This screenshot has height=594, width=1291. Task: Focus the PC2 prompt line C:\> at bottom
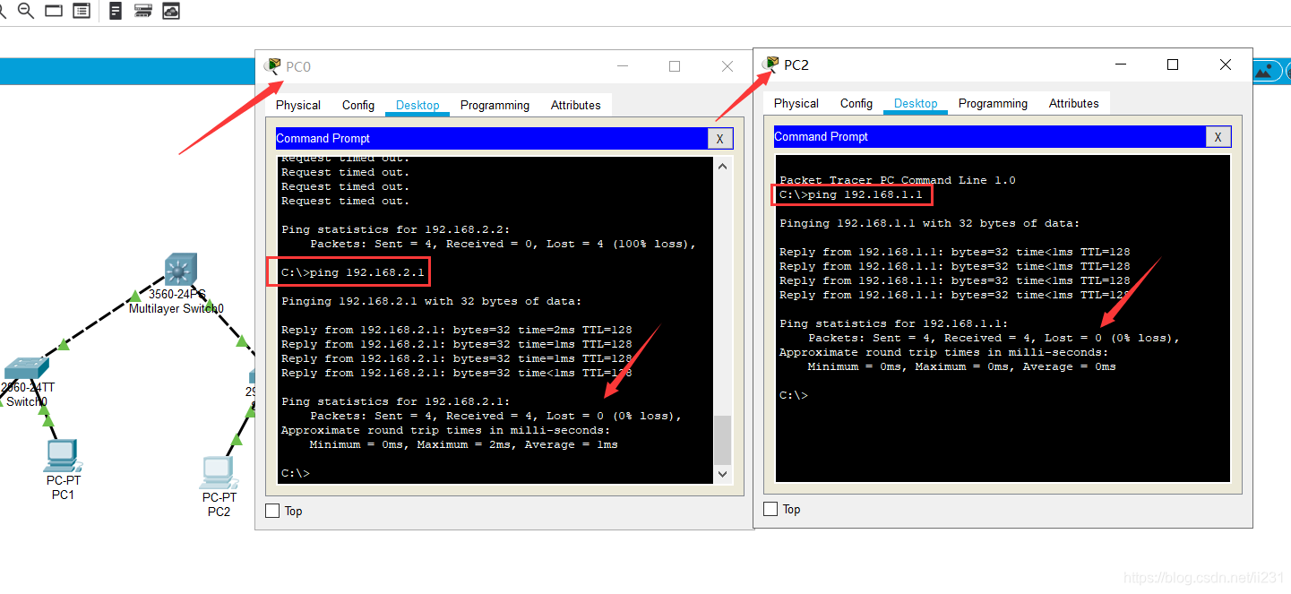point(794,395)
